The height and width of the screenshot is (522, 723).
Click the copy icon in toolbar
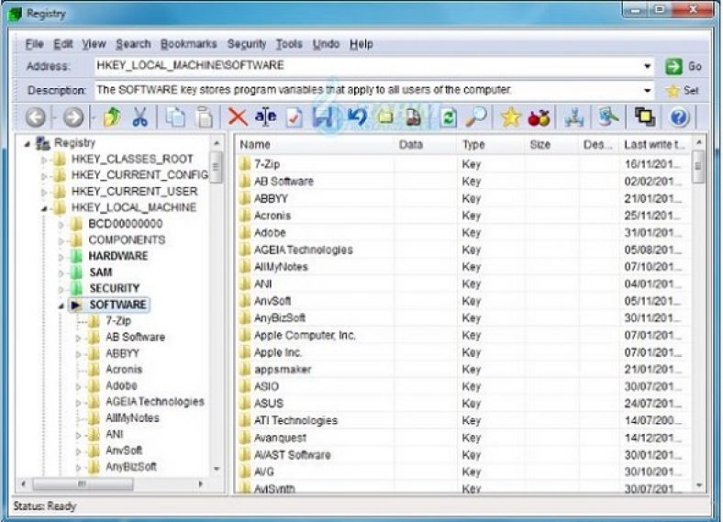174,117
